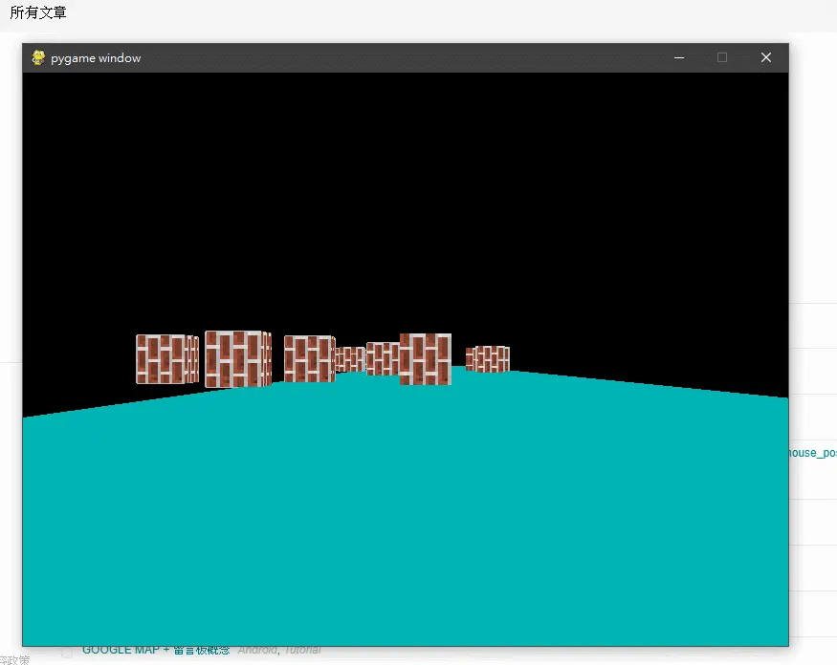Open the "Android" category link
The image size is (837, 665).
click(x=257, y=650)
